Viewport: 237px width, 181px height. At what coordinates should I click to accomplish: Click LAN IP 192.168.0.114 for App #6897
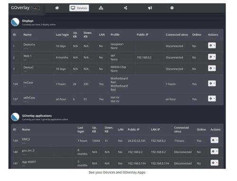(160, 163)
